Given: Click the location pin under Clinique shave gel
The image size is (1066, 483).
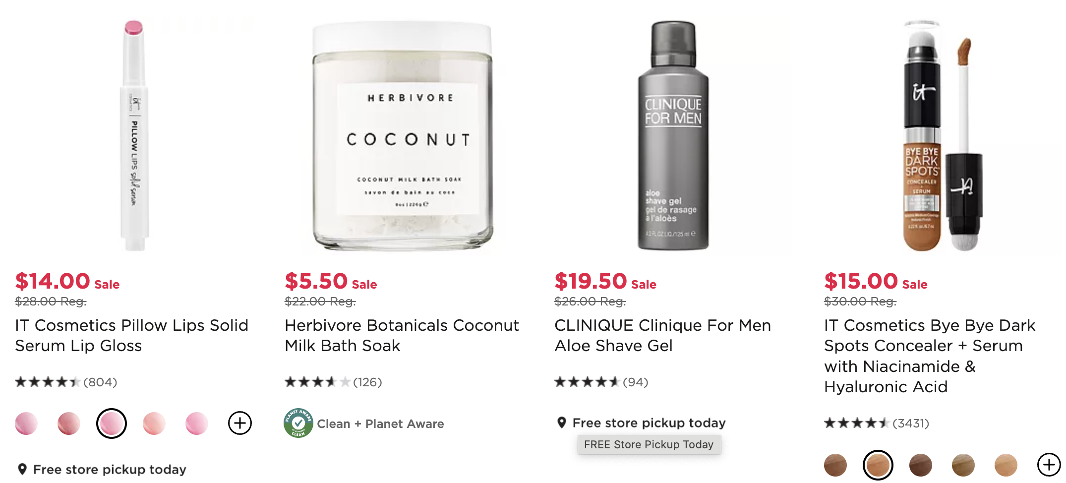Looking at the screenshot, I should coord(561,423).
